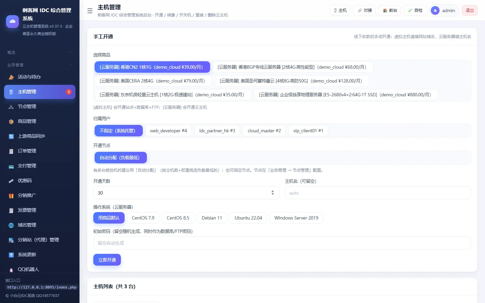Screen dimensions: 485x303
Task: Open 订单管理 in the sidebar
Action: point(40,151)
